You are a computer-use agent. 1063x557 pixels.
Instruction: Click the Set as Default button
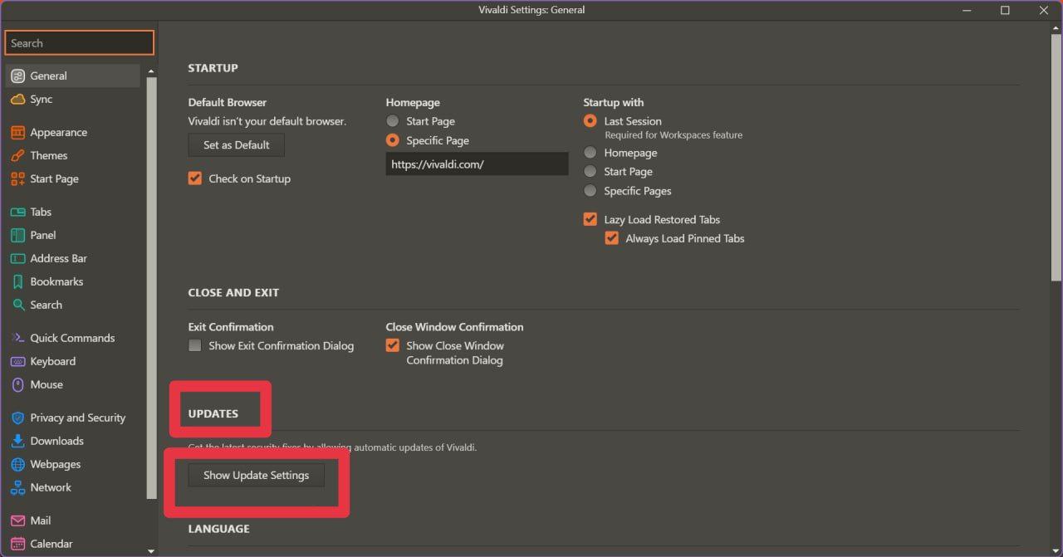click(237, 144)
